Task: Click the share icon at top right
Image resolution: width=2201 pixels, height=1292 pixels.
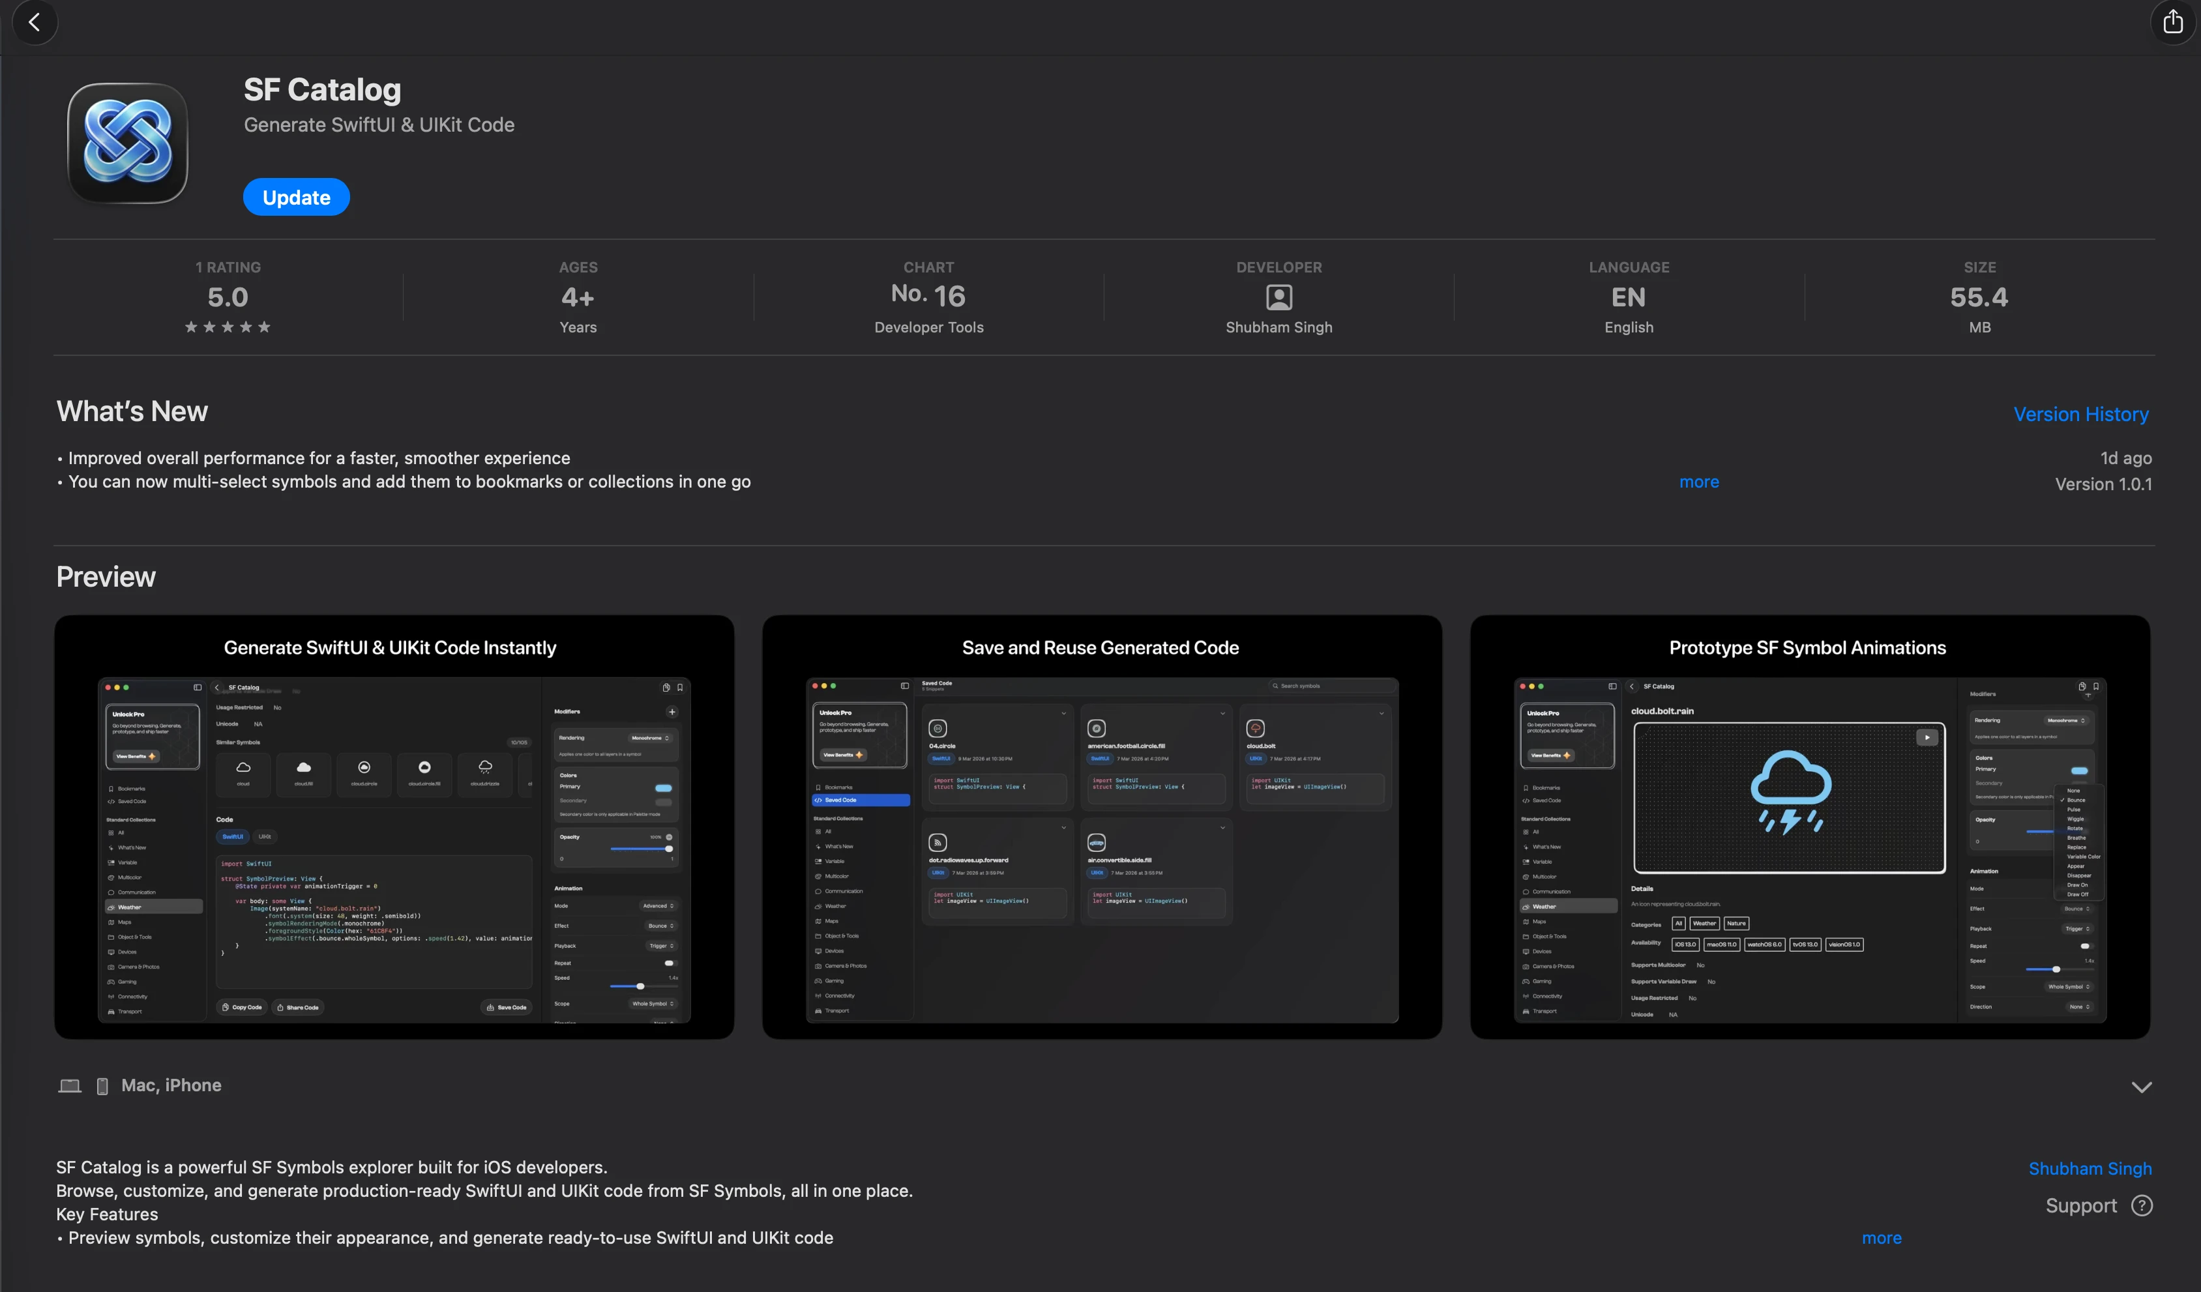Action: [2172, 23]
